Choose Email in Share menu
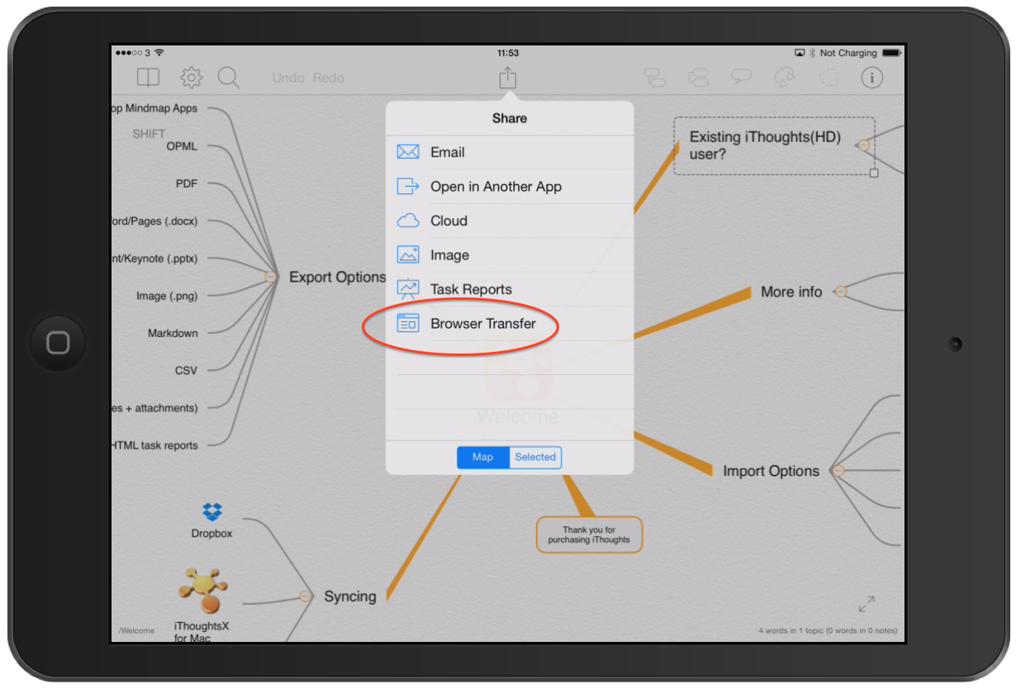The width and height of the screenshot is (1016, 689). pyautogui.click(x=510, y=152)
